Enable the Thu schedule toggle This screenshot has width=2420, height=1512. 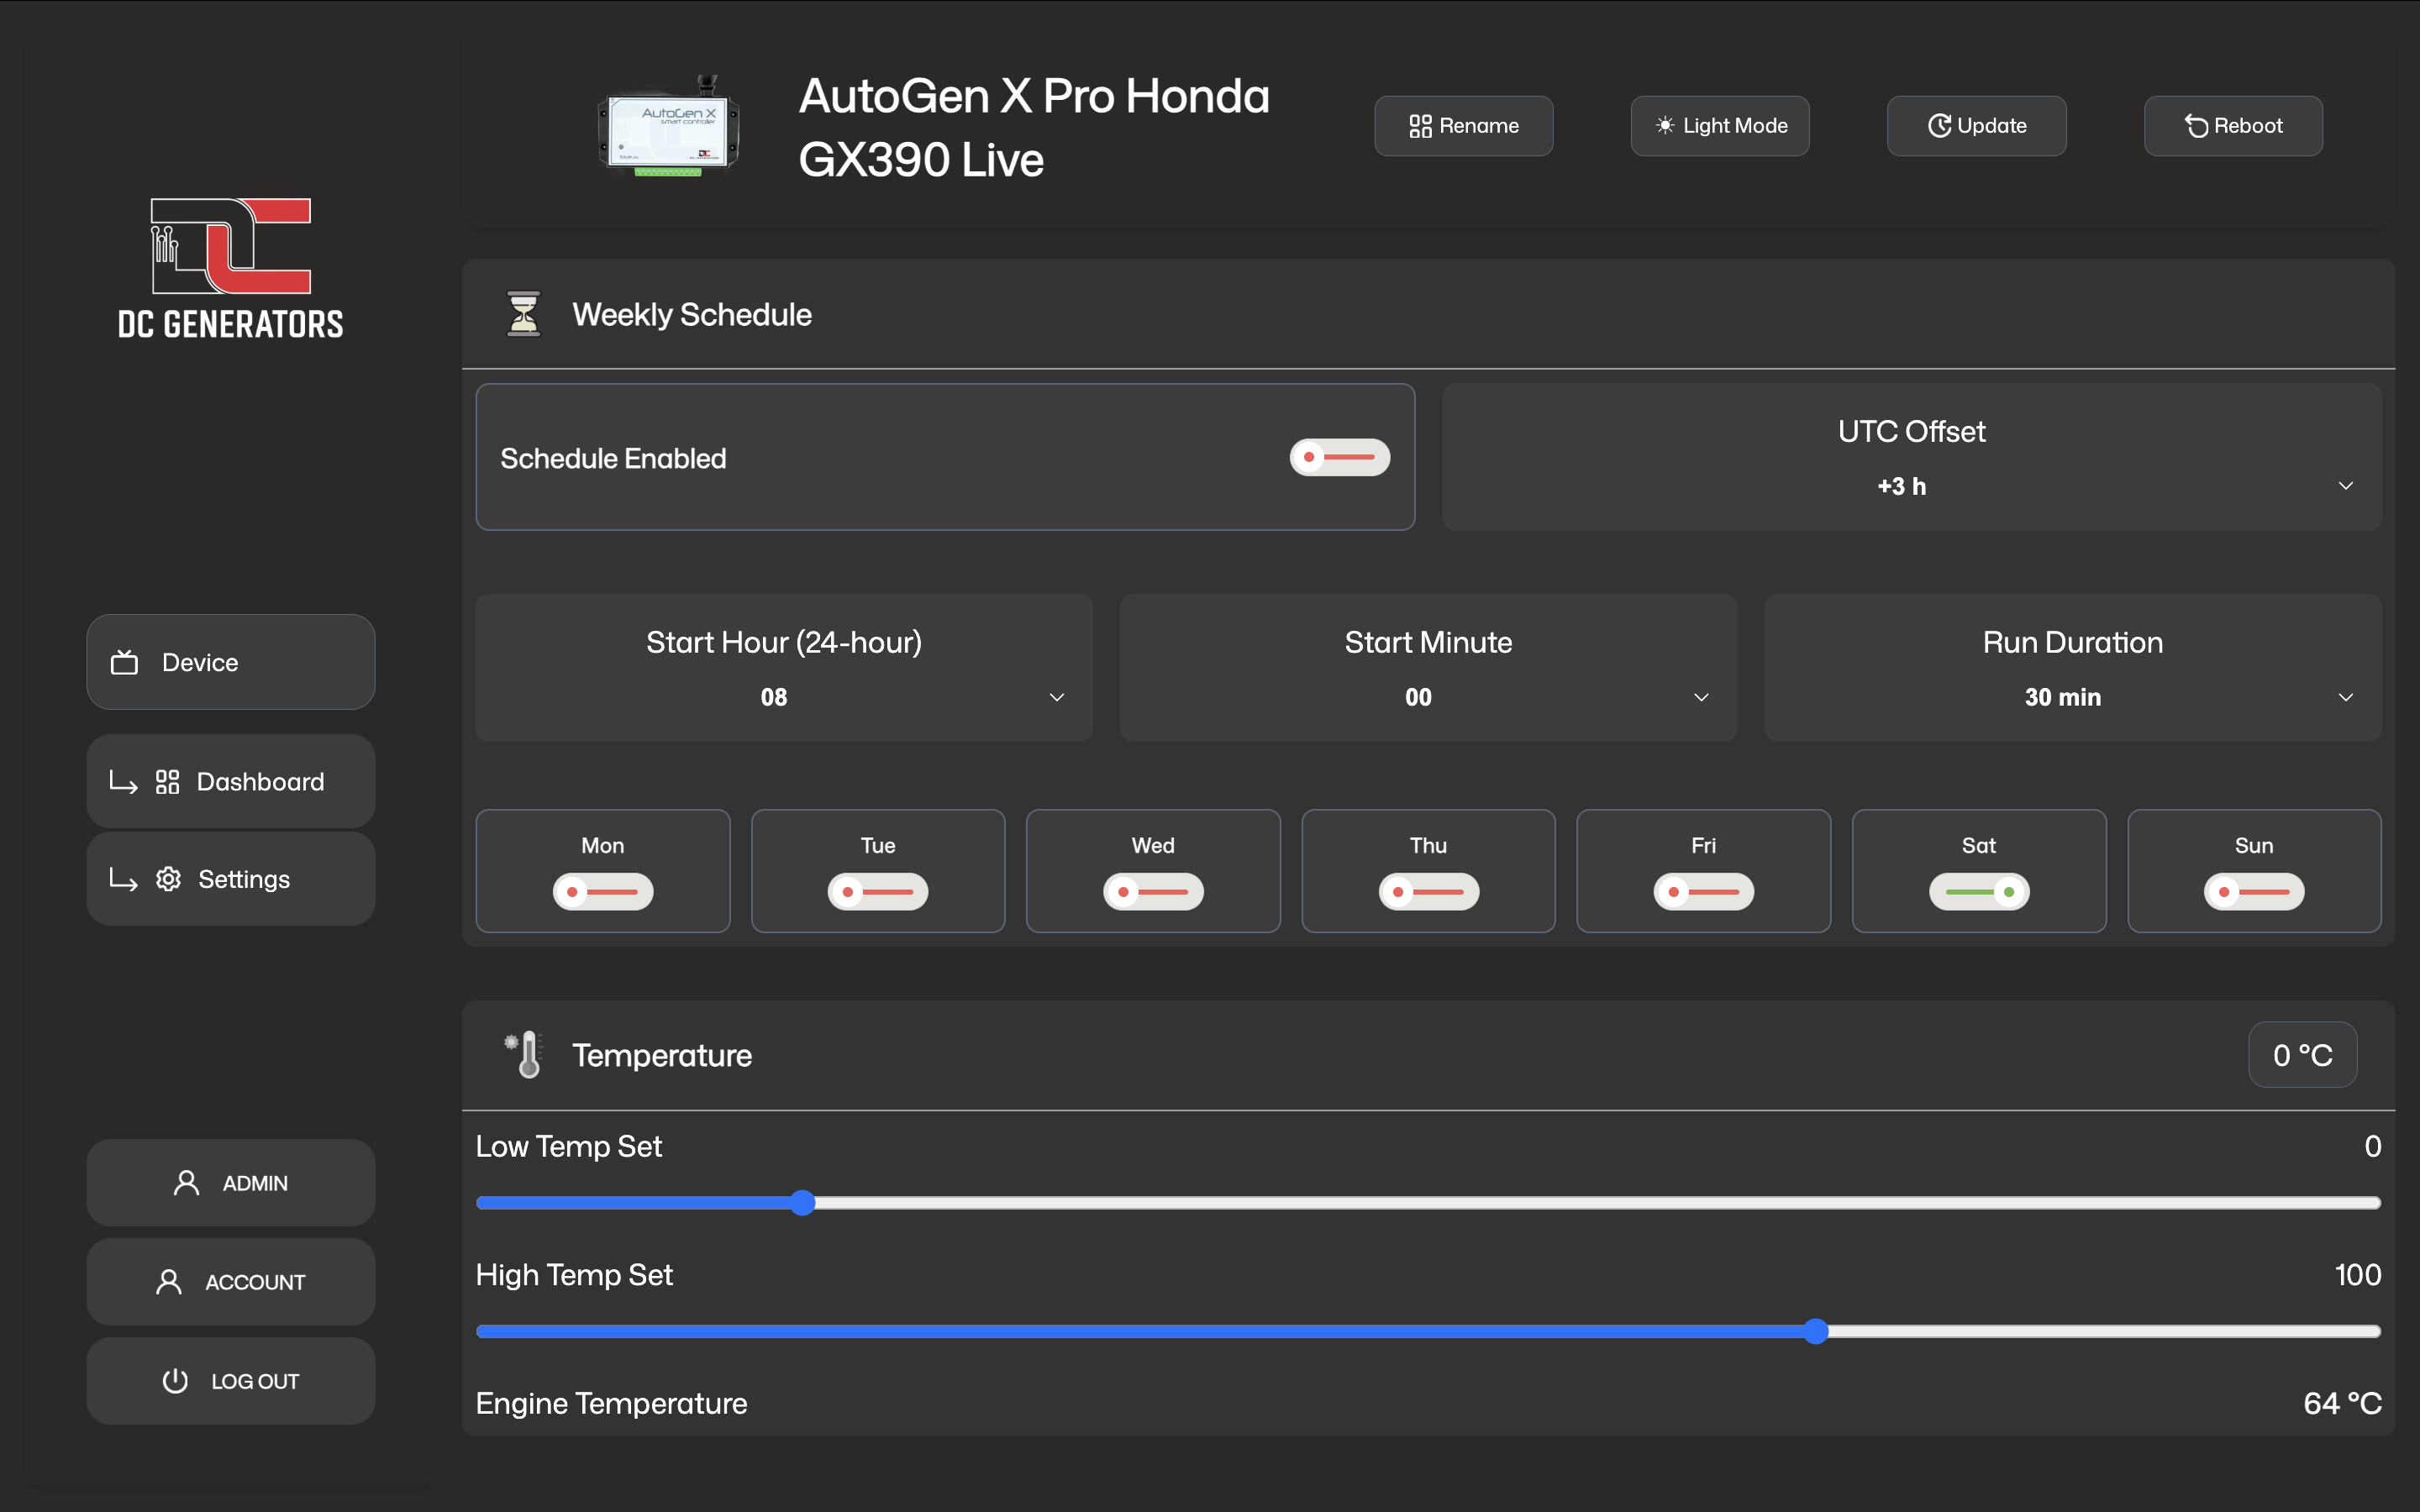pyautogui.click(x=1429, y=891)
